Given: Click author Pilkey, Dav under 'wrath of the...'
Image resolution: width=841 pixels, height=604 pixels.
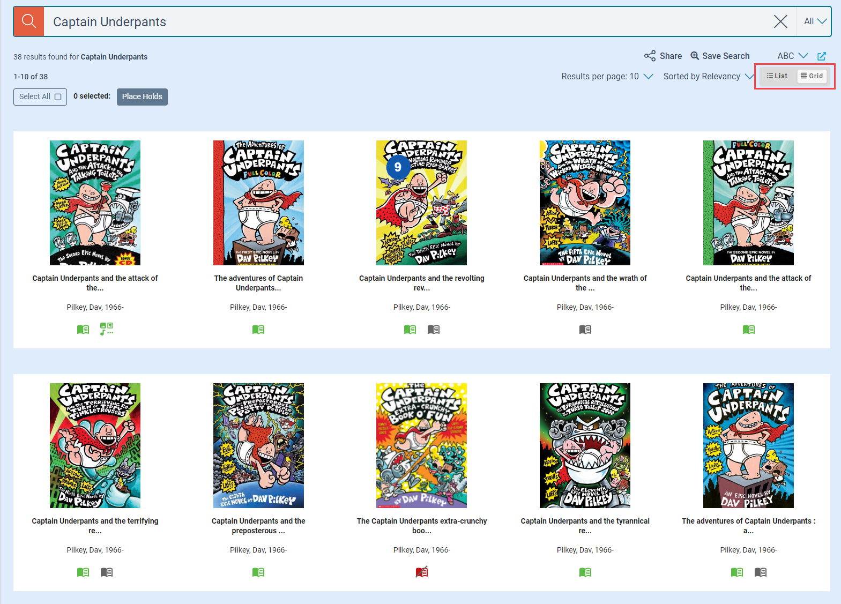Looking at the screenshot, I should coord(585,307).
